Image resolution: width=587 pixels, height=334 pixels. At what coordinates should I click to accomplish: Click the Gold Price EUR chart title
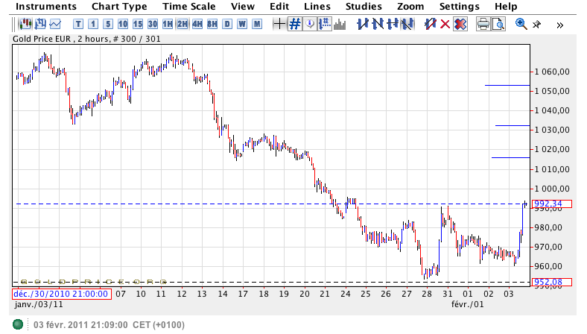[86, 39]
